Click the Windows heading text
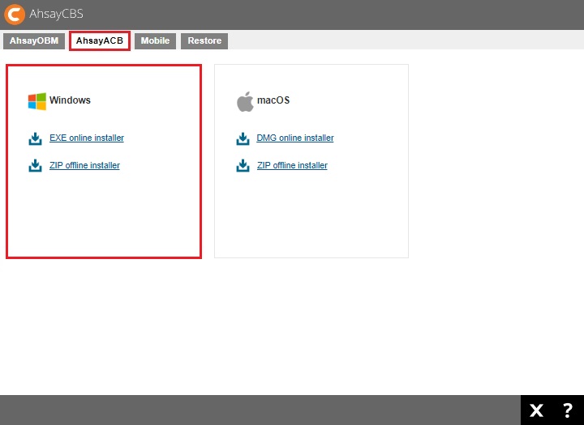Image resolution: width=584 pixels, height=425 pixels. click(70, 100)
